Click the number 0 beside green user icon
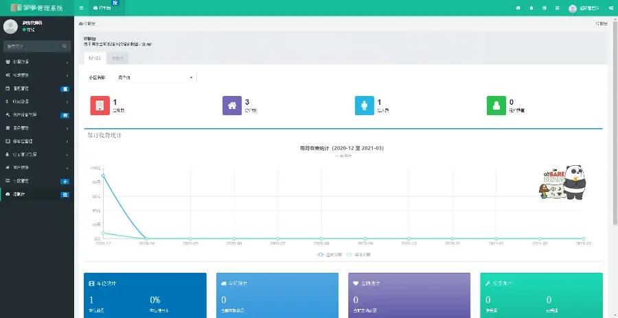Image resolution: width=618 pixels, height=318 pixels. [x=512, y=102]
